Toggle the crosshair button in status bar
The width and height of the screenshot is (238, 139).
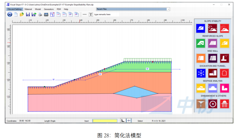tap(129, 121)
